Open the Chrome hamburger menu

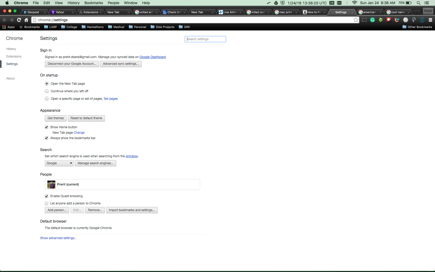tap(430, 20)
